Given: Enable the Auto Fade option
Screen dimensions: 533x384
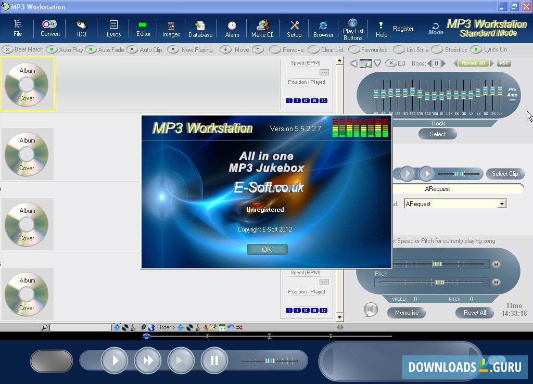Looking at the screenshot, I should (x=92, y=49).
